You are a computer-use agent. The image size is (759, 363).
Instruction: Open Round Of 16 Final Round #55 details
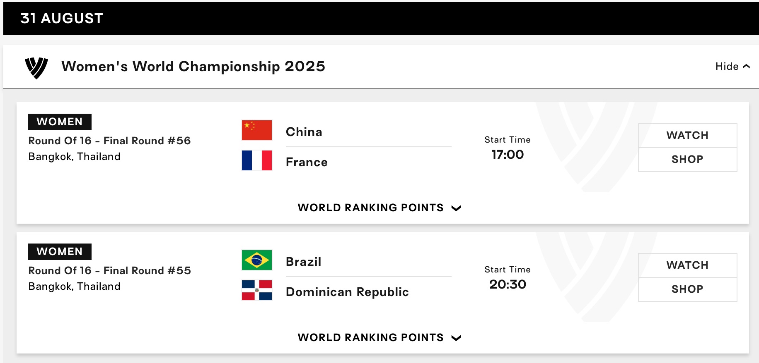point(109,271)
